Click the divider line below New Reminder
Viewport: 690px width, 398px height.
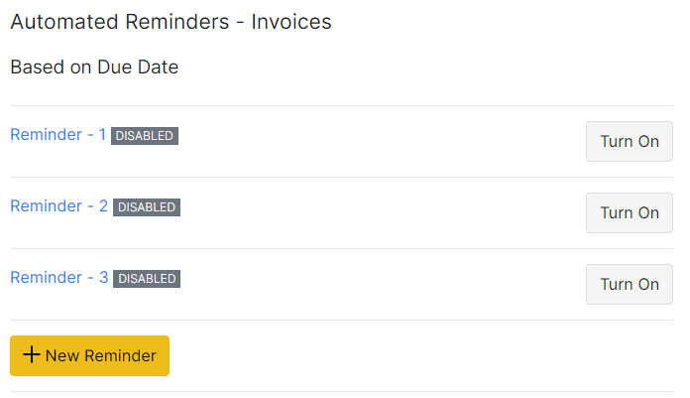pyautogui.click(x=341, y=391)
